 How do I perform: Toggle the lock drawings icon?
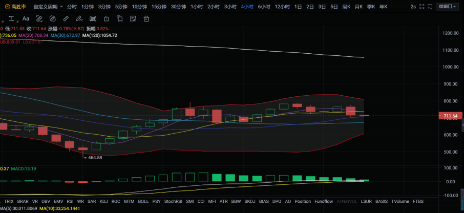coord(106,18)
